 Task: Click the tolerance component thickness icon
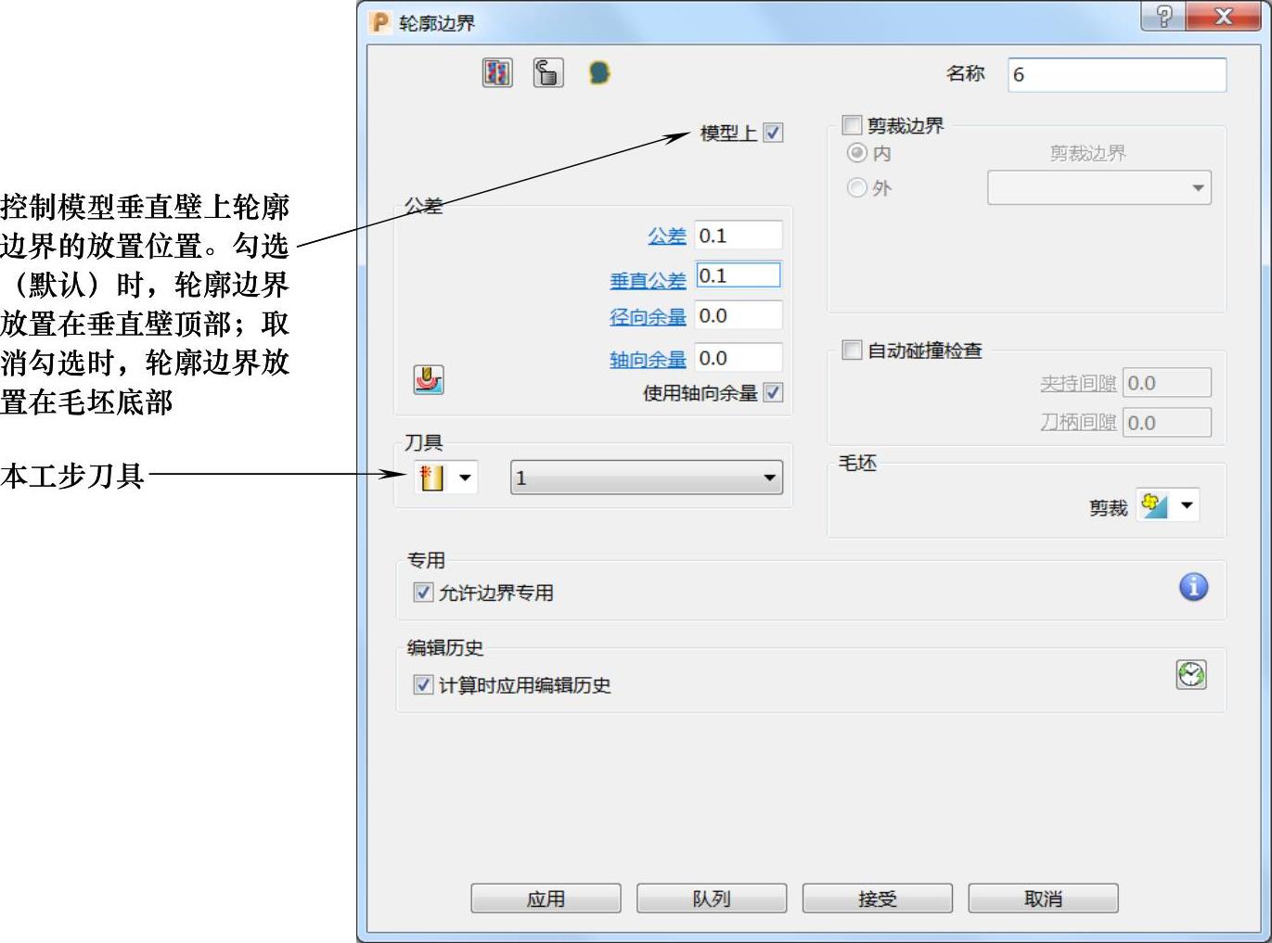(429, 380)
